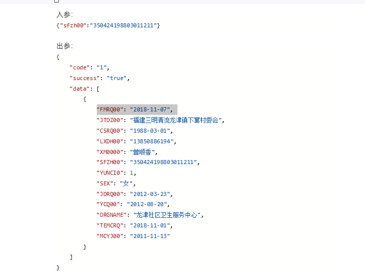Click the "YCQ00" date value
The height and width of the screenshot is (275, 365).
point(148,204)
